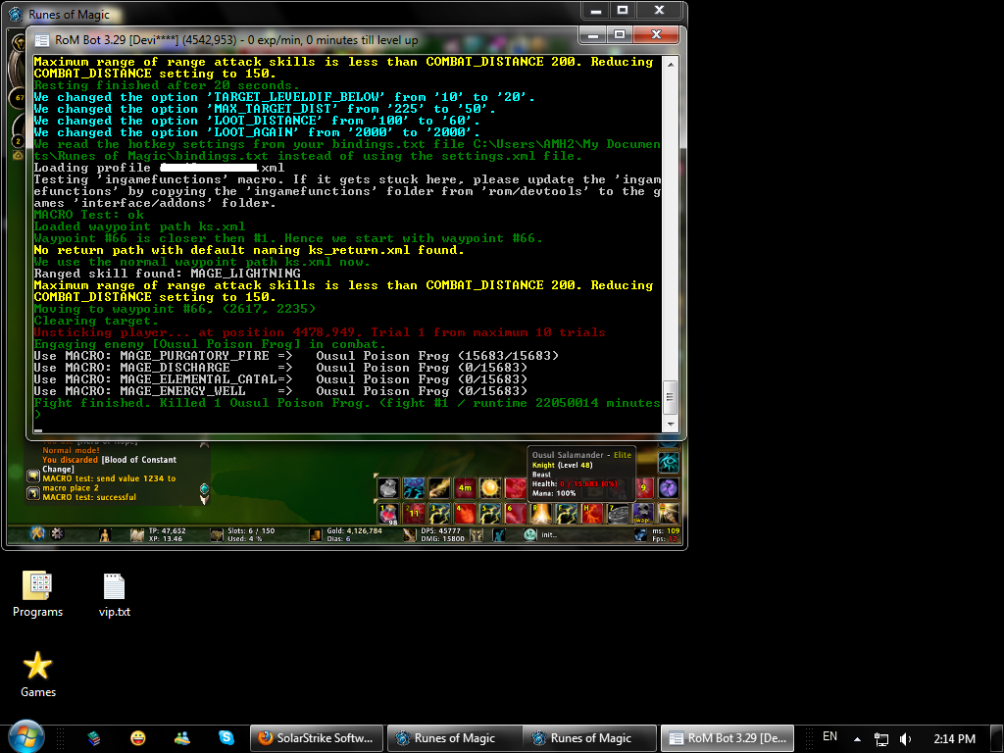This screenshot has width=1004, height=753.
Task: Activate the red skill in slot 2
Action: click(414, 514)
